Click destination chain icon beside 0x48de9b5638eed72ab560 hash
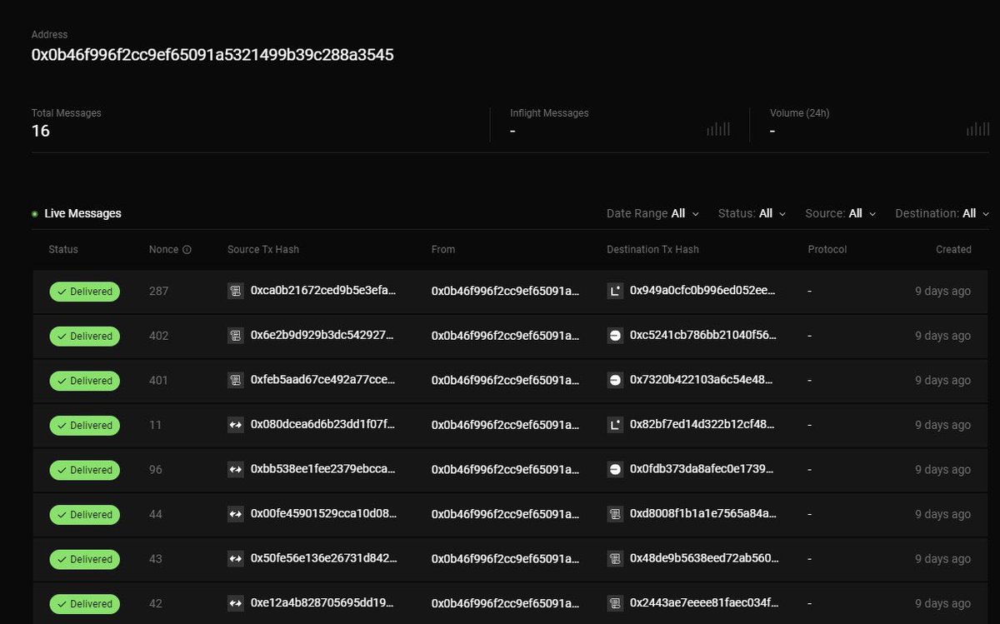1000x624 pixels. pos(615,559)
